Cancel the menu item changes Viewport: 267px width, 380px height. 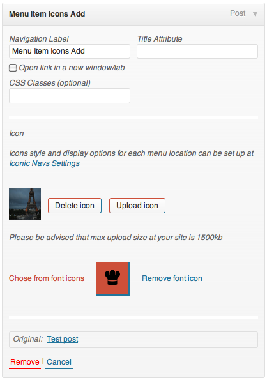click(59, 362)
